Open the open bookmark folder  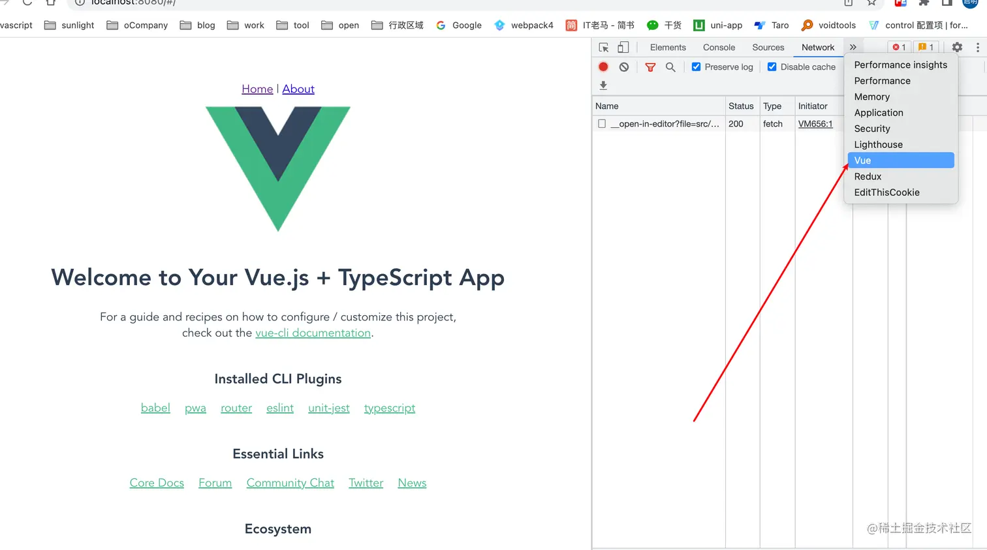(x=340, y=25)
